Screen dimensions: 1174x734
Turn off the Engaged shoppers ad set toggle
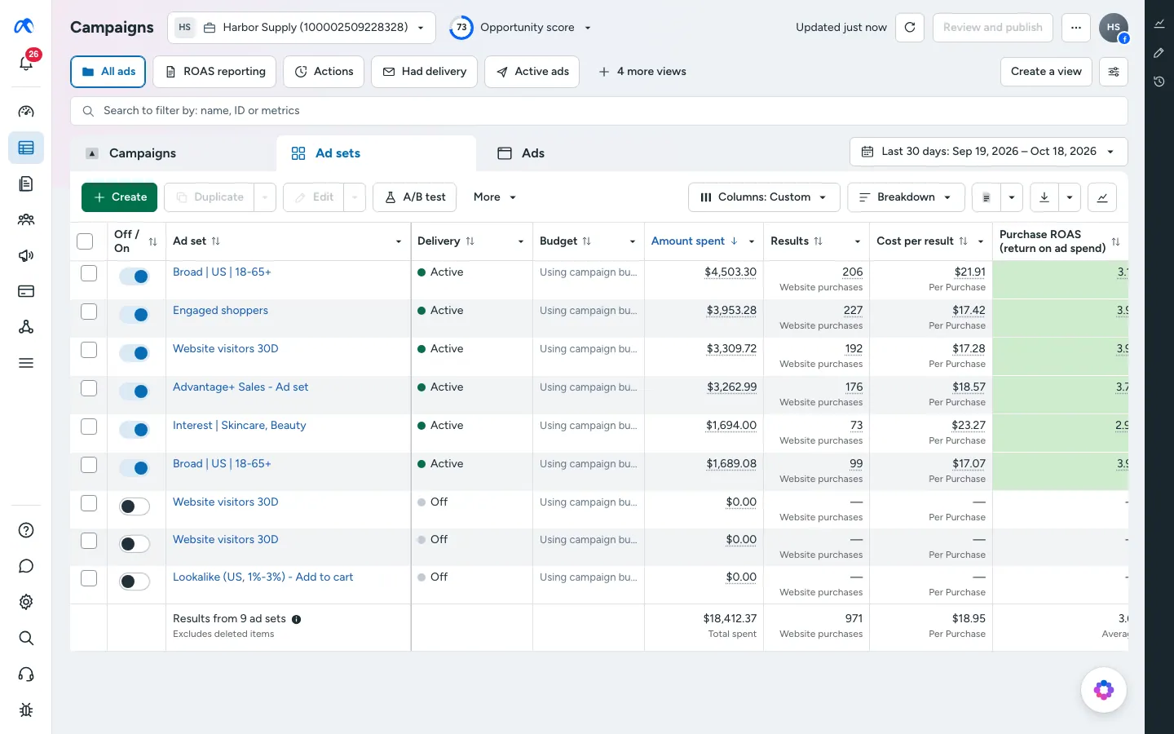135,315
